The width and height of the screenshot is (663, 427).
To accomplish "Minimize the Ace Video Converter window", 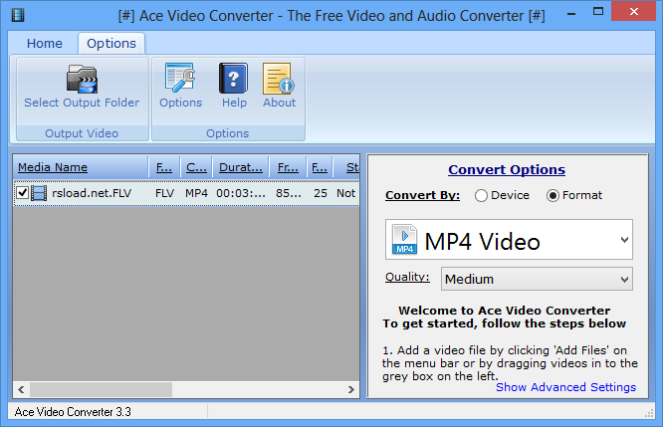I will pos(571,14).
